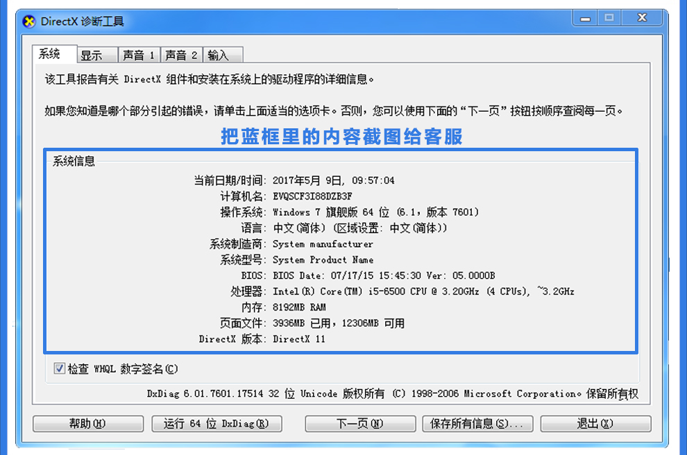Screen dimensions: 687x455
Task: Click the 8192MB RAM value
Action: (x=299, y=307)
